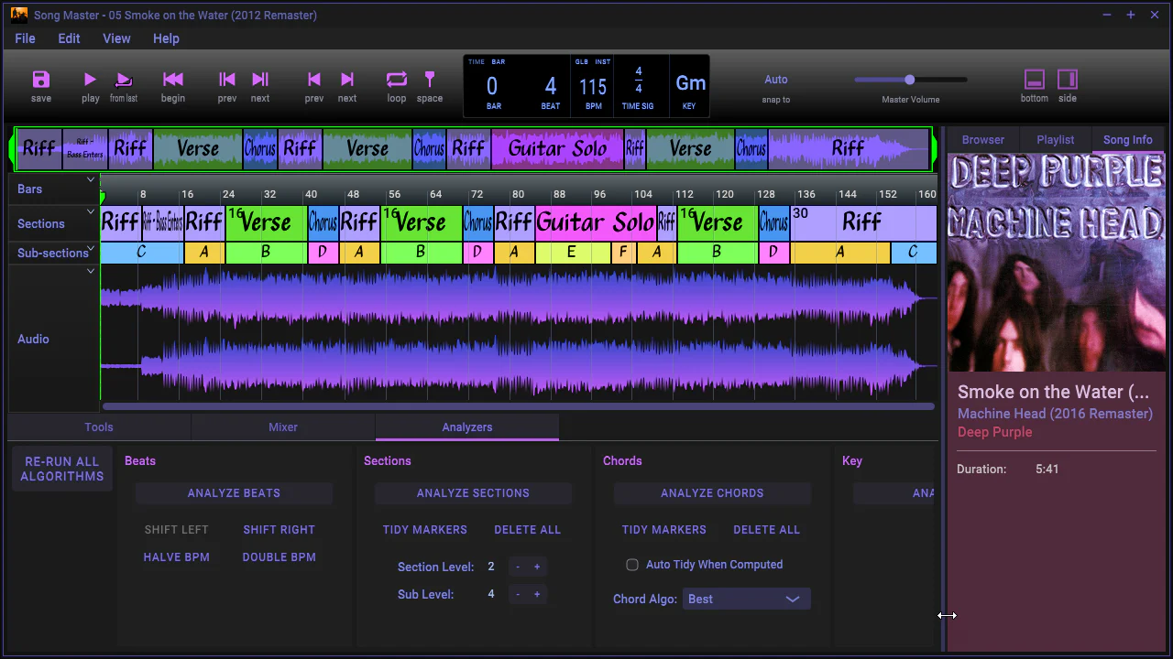Collapse the Sub-sections track chevron
This screenshot has height=659, width=1173.
[x=91, y=248]
